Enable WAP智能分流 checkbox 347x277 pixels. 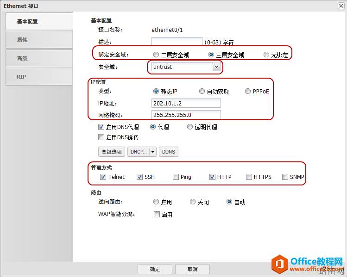(x=157, y=214)
